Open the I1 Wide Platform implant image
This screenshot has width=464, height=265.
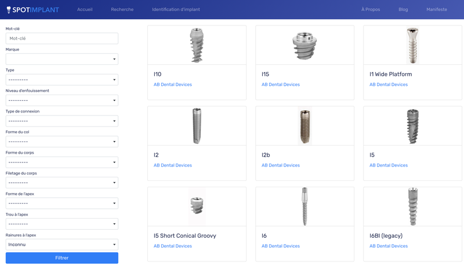(412, 45)
